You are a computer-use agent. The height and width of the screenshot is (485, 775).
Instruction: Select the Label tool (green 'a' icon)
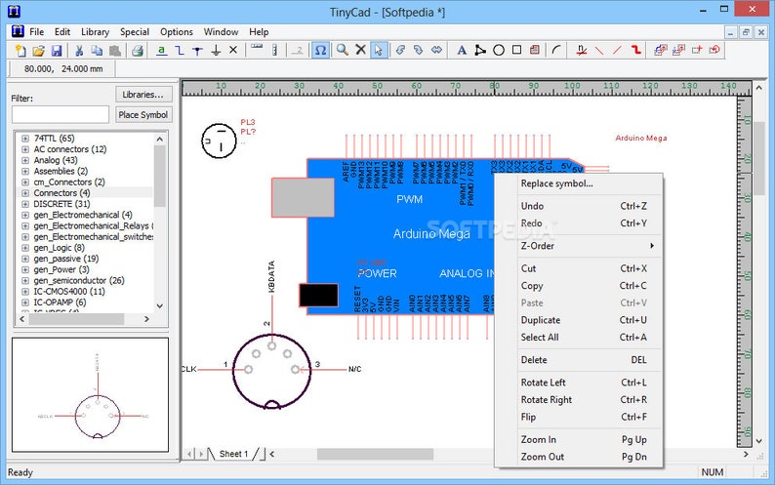click(x=161, y=50)
